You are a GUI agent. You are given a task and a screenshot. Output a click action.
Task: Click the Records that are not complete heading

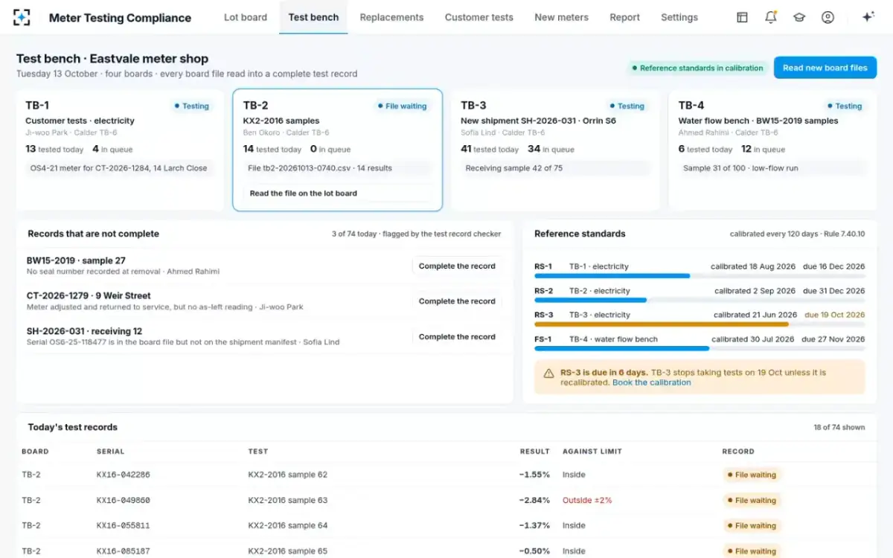[x=94, y=234]
